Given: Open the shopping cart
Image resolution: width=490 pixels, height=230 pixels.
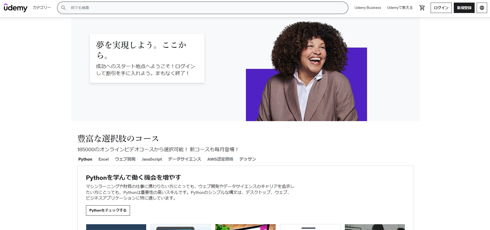Looking at the screenshot, I should tap(422, 8).
